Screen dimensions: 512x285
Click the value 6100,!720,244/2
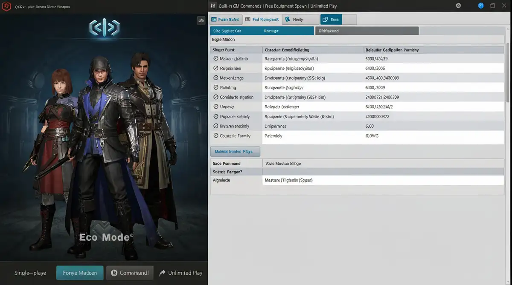click(379, 107)
